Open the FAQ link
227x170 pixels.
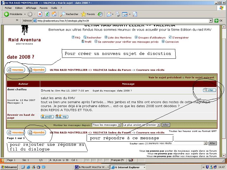click(x=76, y=37)
